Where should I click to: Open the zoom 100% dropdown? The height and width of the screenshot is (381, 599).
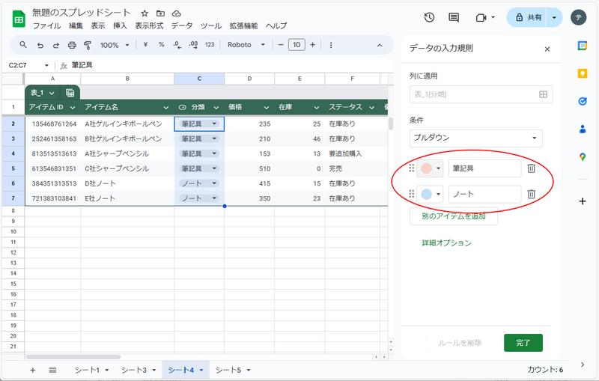[x=115, y=45]
